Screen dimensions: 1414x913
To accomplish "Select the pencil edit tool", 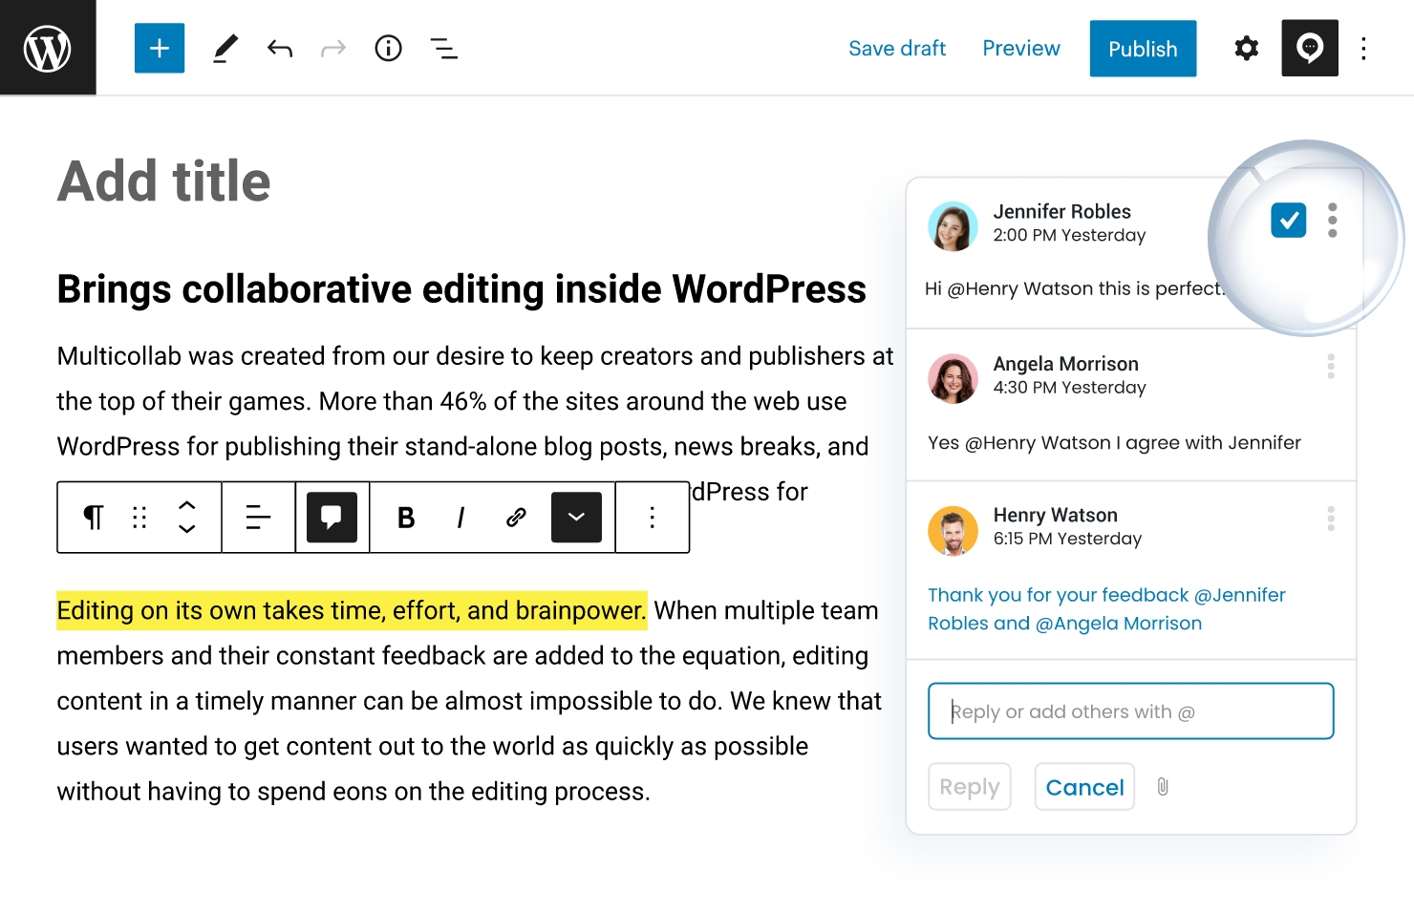I will (225, 48).
